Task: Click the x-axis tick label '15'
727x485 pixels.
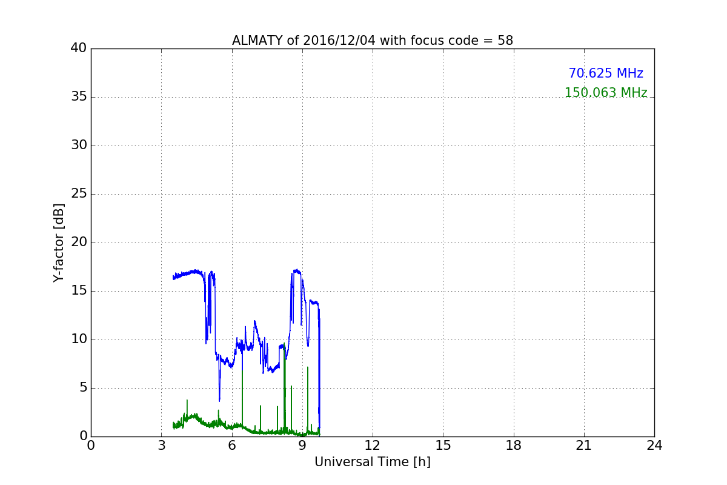Action: 443,445
